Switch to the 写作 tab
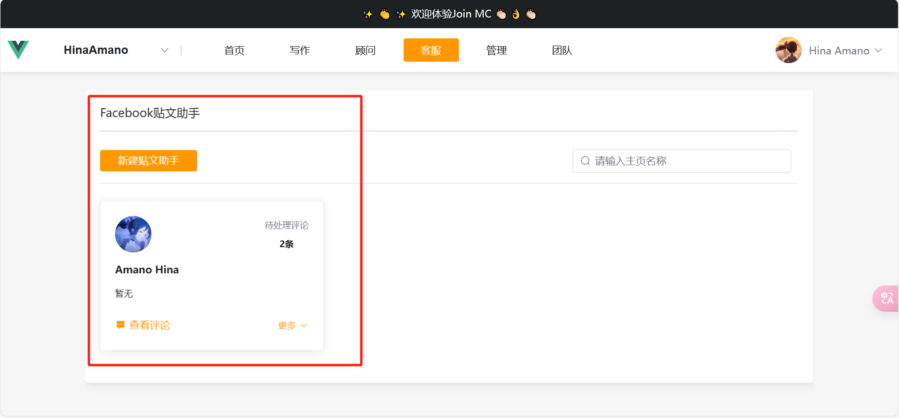899x418 pixels. click(x=300, y=50)
